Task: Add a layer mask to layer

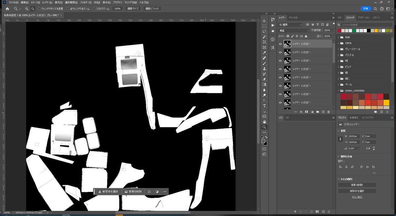Action: [x=307, y=112]
